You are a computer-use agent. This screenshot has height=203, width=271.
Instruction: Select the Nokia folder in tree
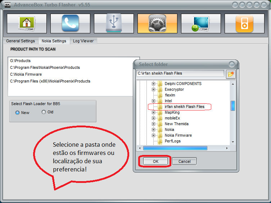tap(170, 129)
